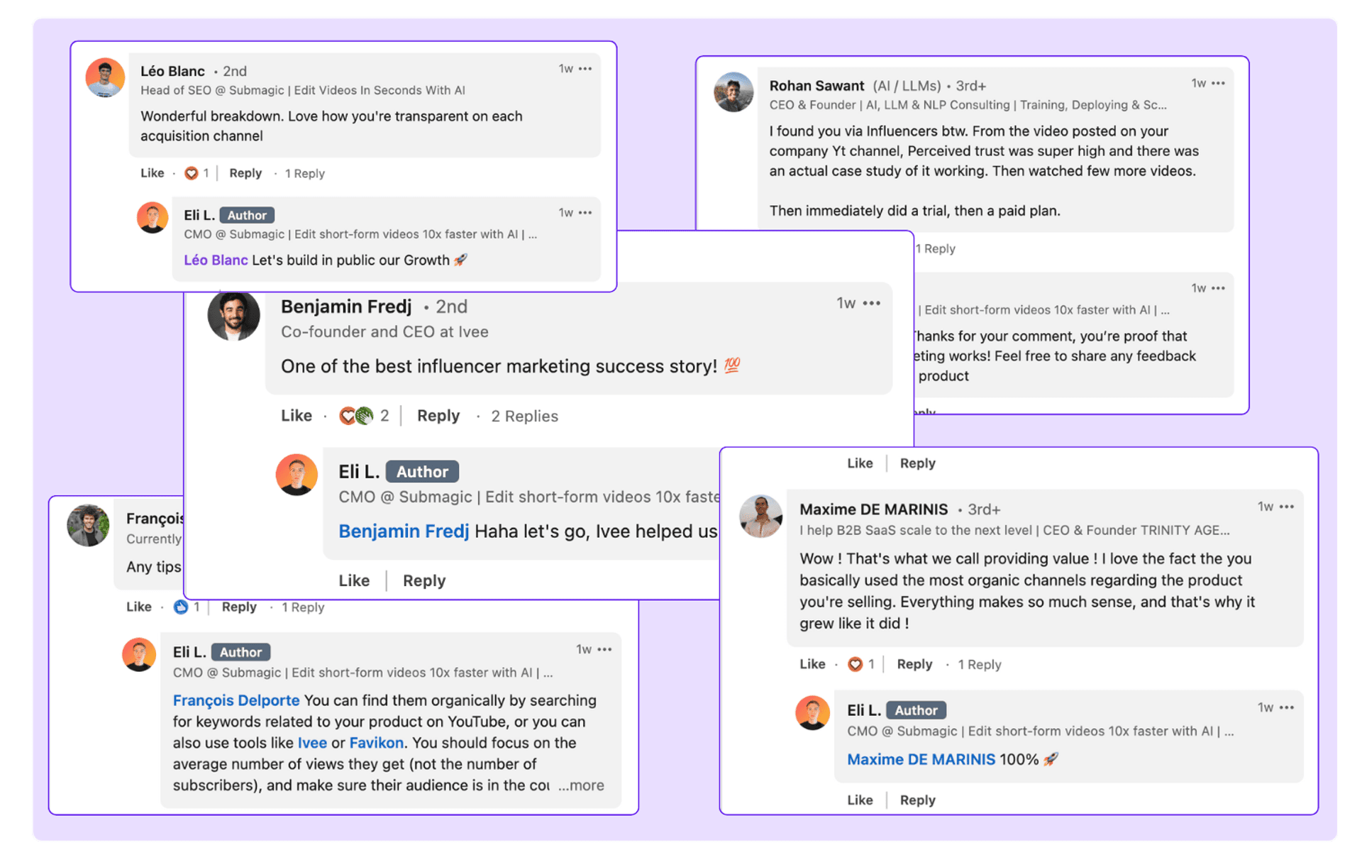Image resolution: width=1362 pixels, height=855 pixels.
Task: Click the thumbs-up reaction under François's comment
Action: (181, 607)
